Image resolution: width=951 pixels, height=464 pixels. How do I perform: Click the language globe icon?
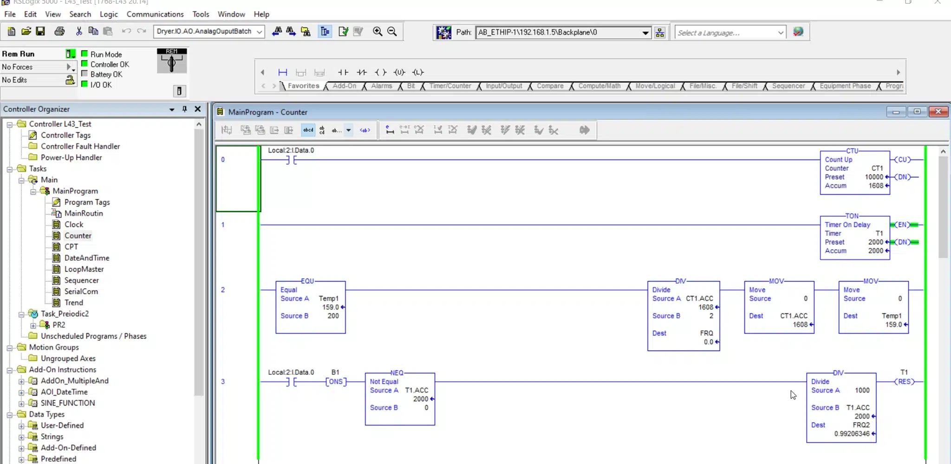tap(798, 32)
